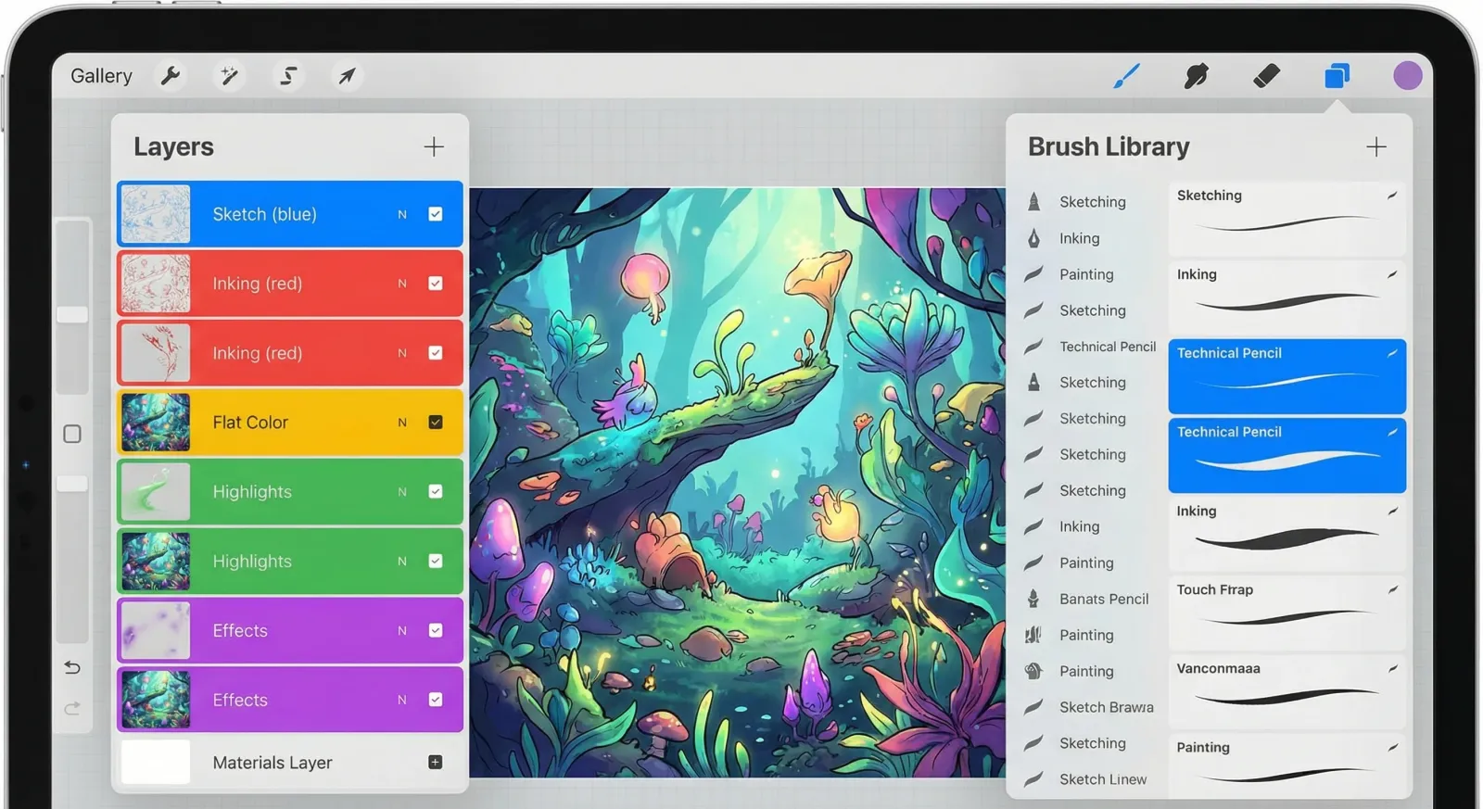Click the brush opacity slider handle
Viewport: 1483px width, 809px height.
pyautogui.click(x=72, y=484)
